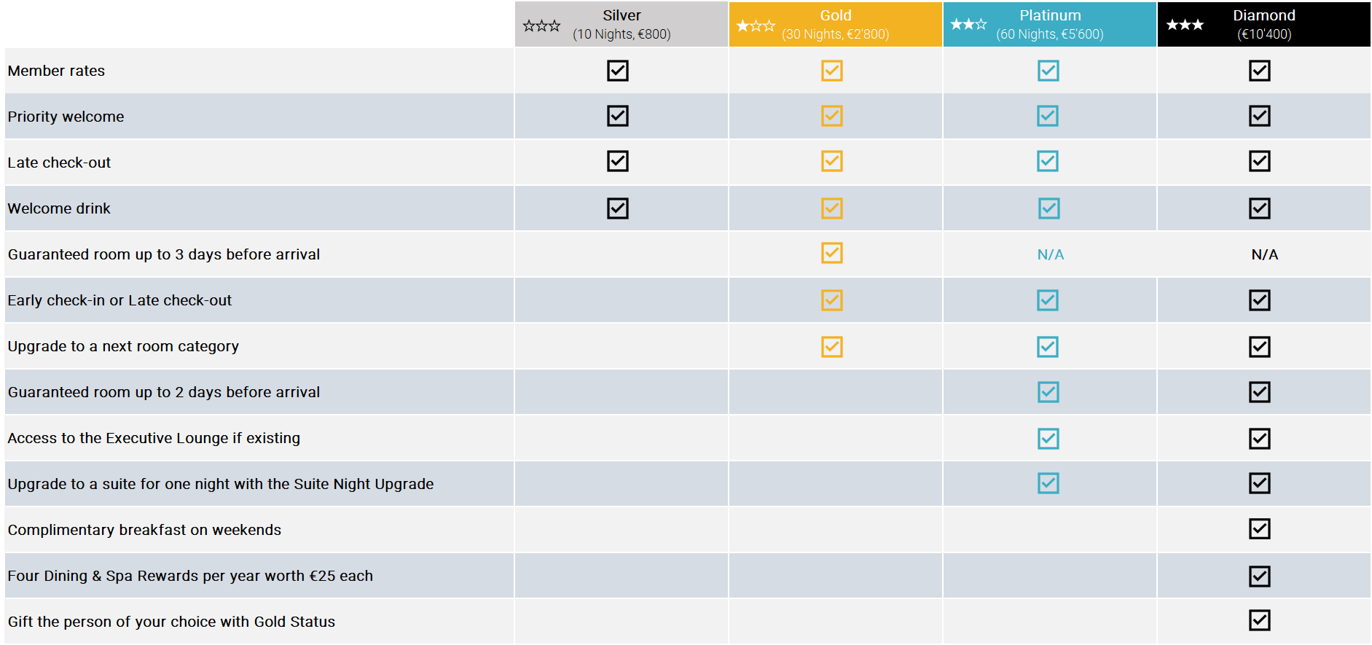
Task: Click Platinum N/A for 3 days guarantee
Action: click(1051, 254)
